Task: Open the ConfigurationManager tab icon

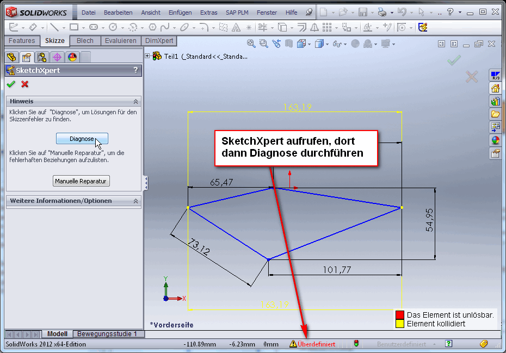Action: 42,58
